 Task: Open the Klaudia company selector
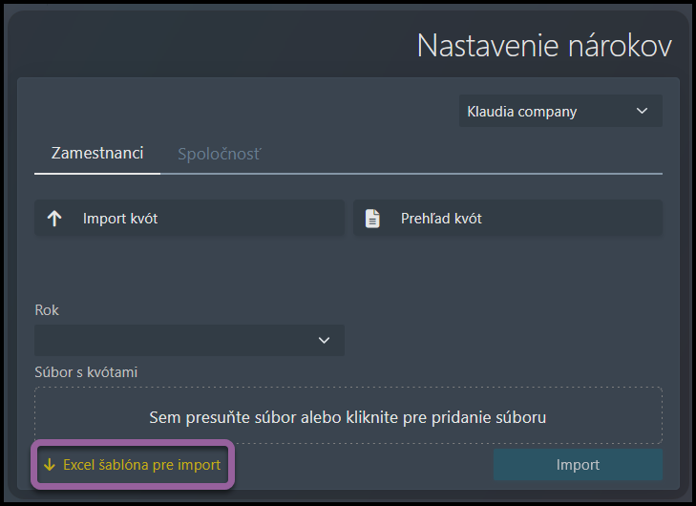tap(560, 111)
